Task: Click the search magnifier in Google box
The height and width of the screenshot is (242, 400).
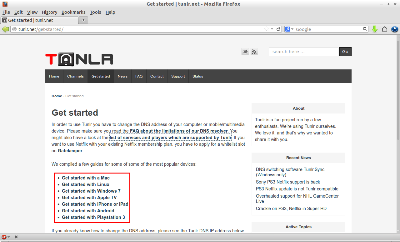Action: coord(365,29)
